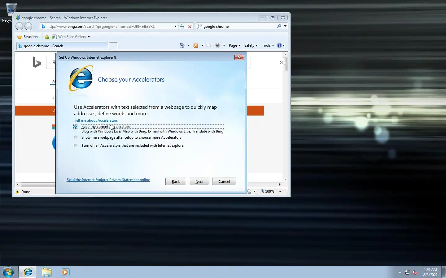Open the Web Slice Gallery item
Image resolution: width=446 pixels, height=278 pixels.
[69, 37]
